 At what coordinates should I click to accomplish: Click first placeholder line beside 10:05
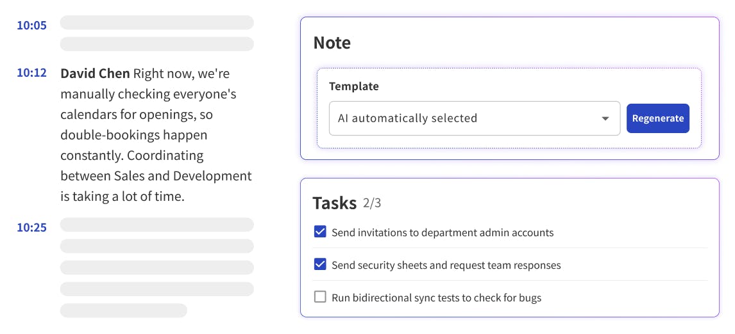point(156,22)
